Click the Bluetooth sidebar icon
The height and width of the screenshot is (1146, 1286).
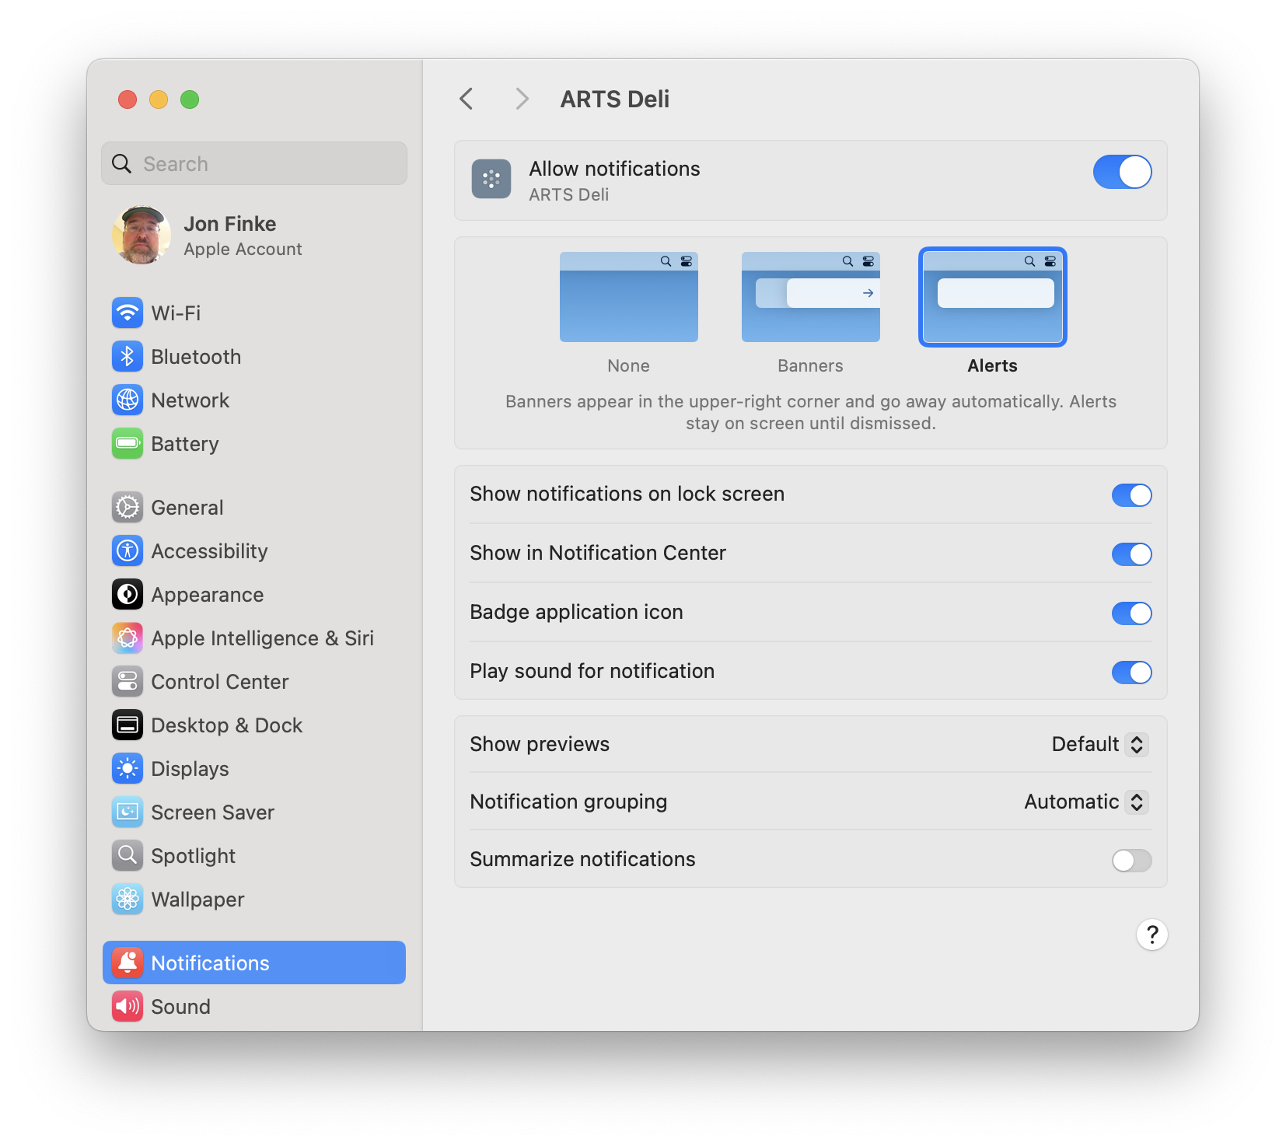tap(128, 357)
